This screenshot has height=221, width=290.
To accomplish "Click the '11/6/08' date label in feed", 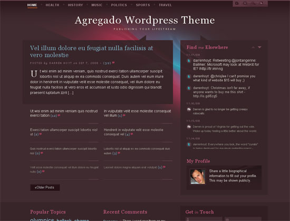I will [193, 103].
